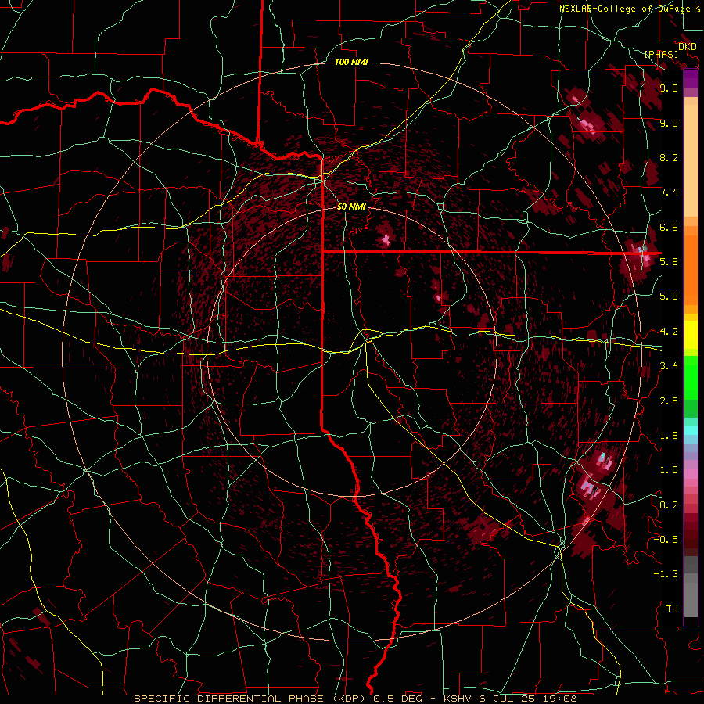Click the 1.8 scale value
This screenshot has height=704, width=704.
669,436
